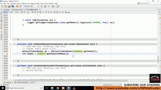Click the Debug Project toolbar icon
The height and width of the screenshot is (90, 161).
point(53,6)
